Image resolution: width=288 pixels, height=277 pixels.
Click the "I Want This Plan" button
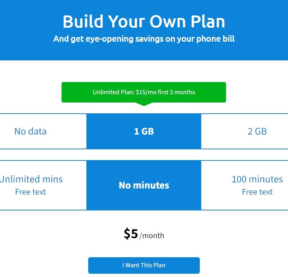pyautogui.click(x=144, y=265)
